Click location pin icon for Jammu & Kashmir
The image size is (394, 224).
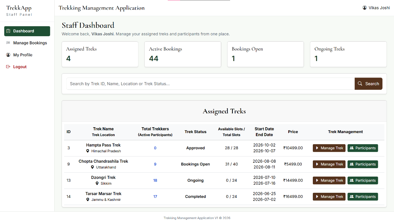click(x=88, y=200)
